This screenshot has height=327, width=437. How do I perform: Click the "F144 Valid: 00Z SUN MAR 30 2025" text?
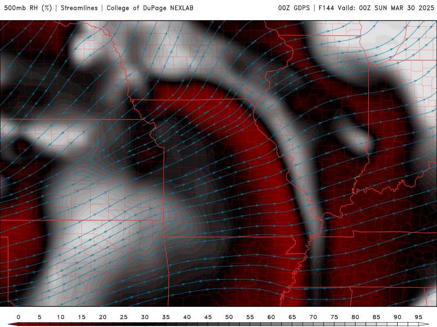[376, 8]
